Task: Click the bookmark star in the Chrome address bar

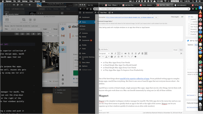Action: (188, 9)
